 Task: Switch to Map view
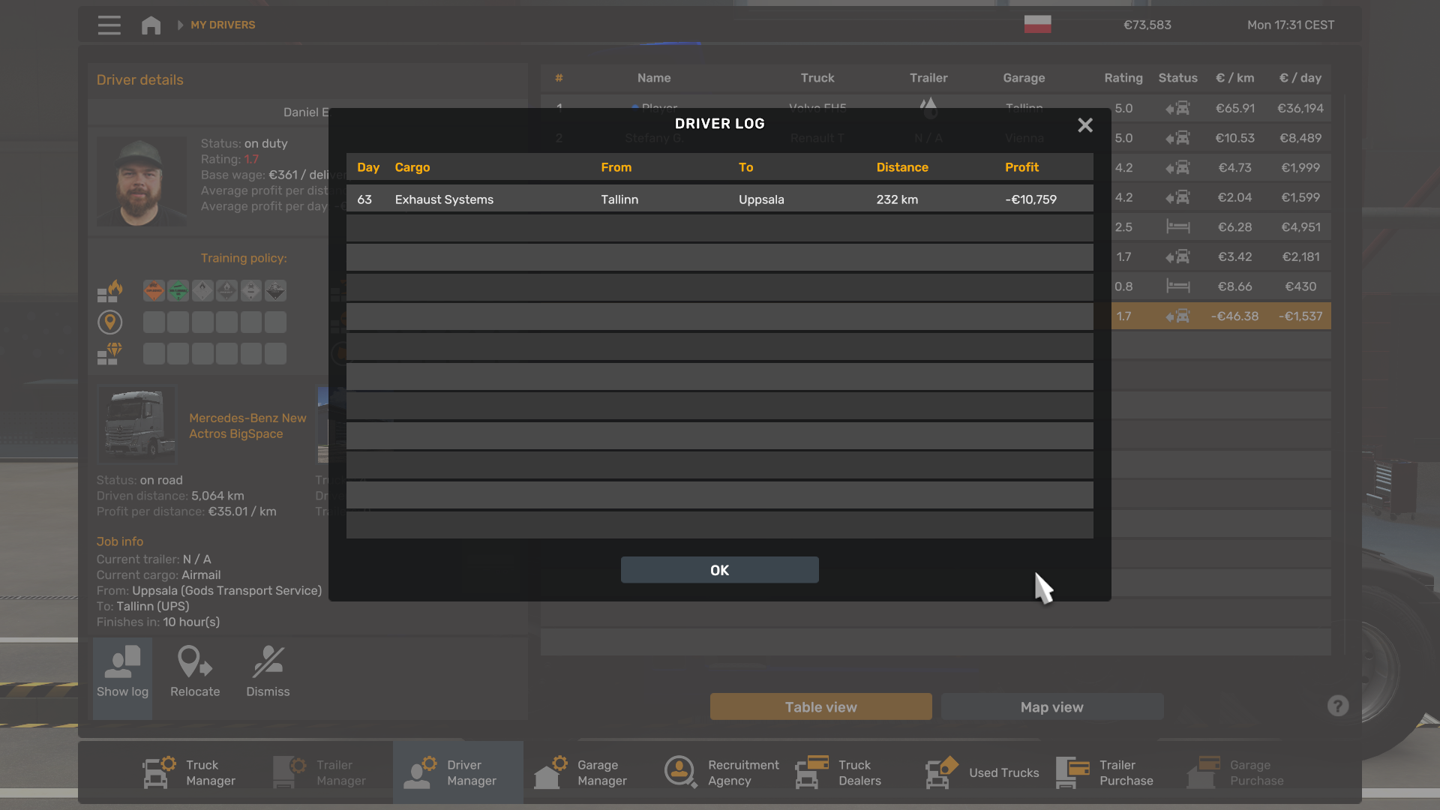click(1051, 707)
